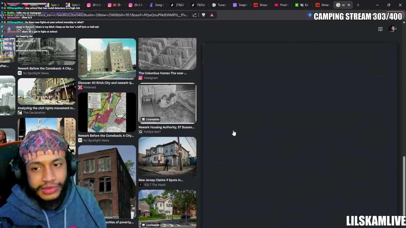Screen dimensions: 406x228
Task: Open the Discover 40 Brick City building thumbnail
Action: [107, 59]
